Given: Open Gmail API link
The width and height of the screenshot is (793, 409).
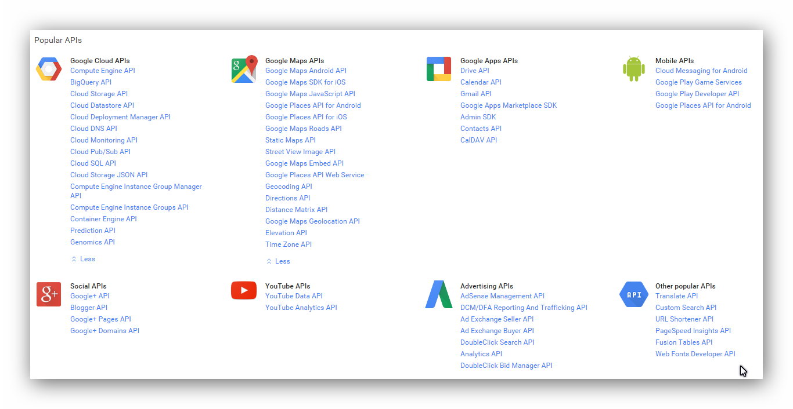Looking at the screenshot, I should [476, 94].
